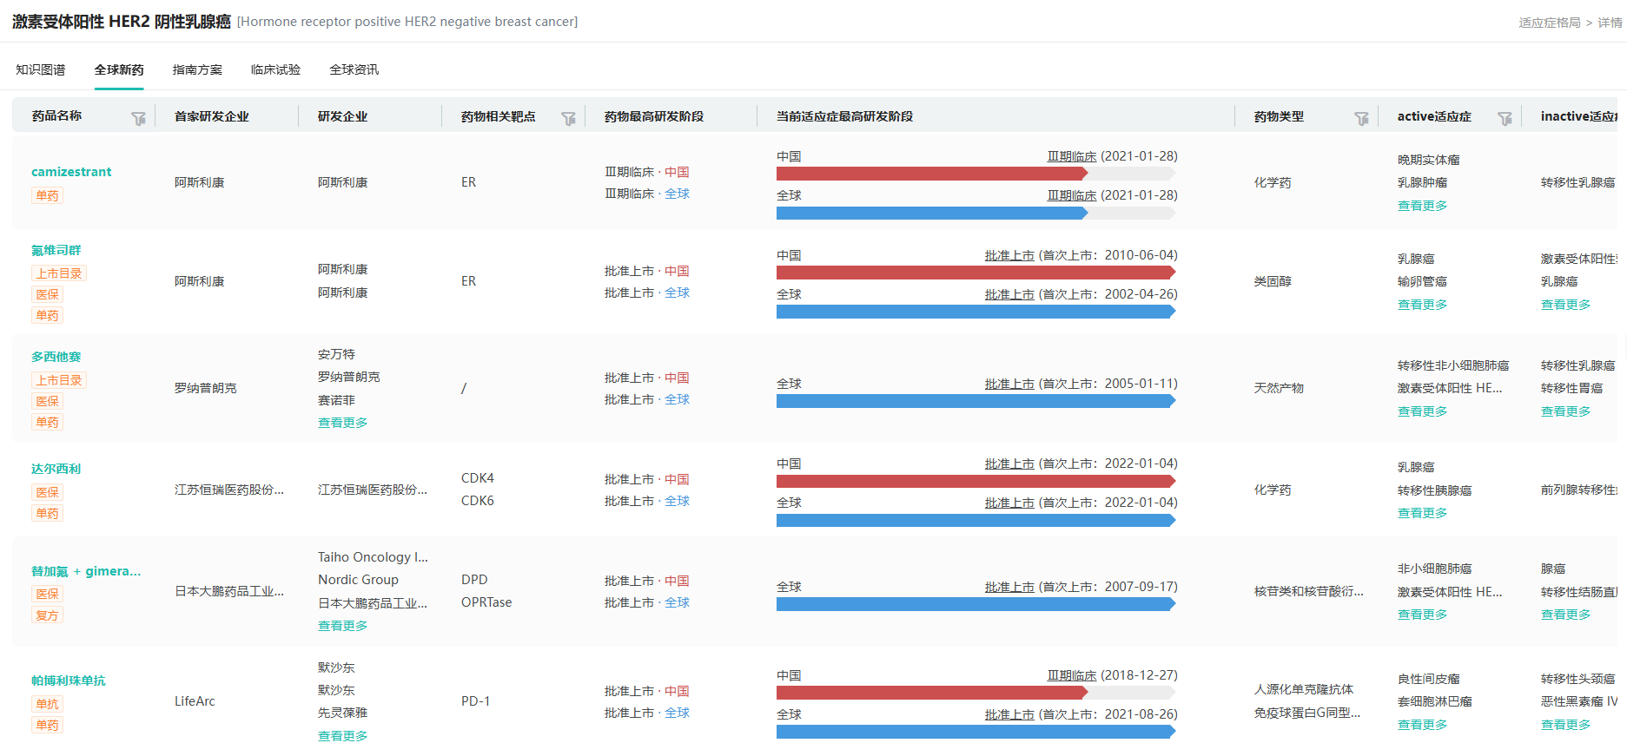Open the active适应症 column filter

(1505, 118)
